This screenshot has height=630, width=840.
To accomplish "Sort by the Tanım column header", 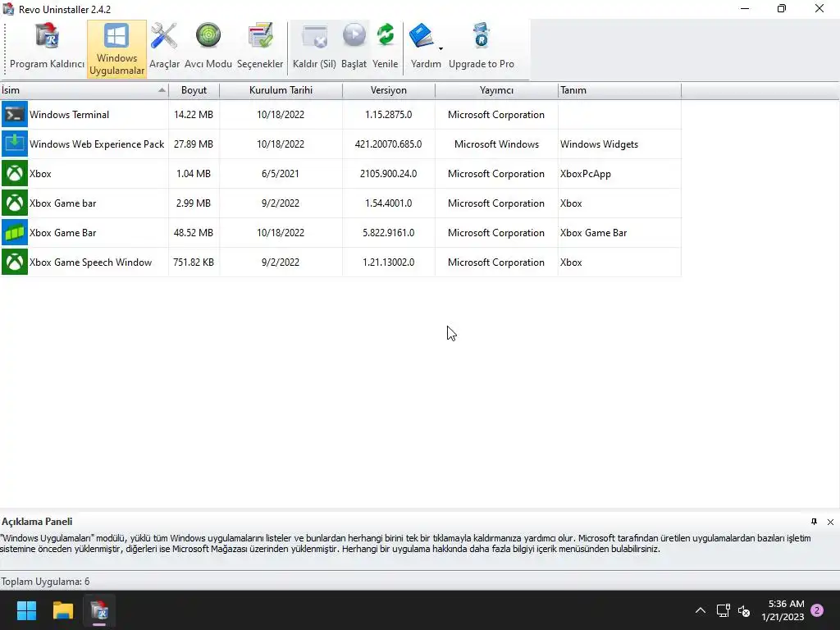I will tap(619, 90).
